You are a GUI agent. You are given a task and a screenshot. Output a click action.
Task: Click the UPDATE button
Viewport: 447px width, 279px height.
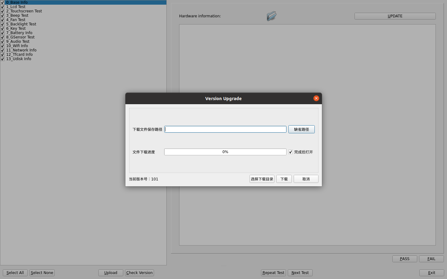tap(395, 16)
